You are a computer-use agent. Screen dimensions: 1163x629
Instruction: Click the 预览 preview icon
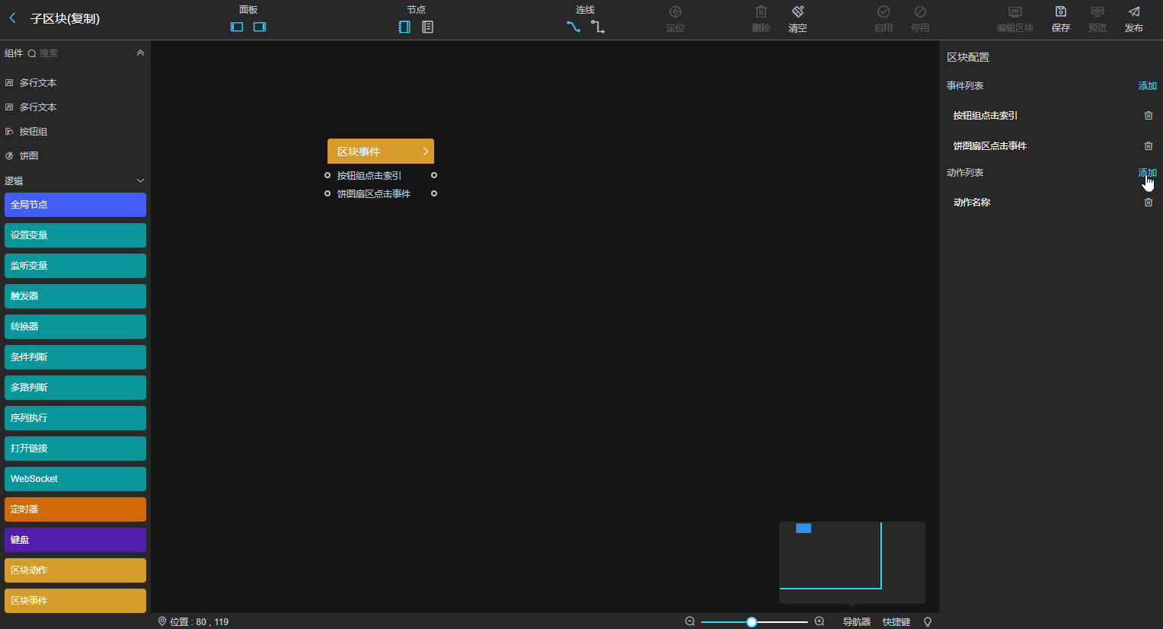[1098, 11]
